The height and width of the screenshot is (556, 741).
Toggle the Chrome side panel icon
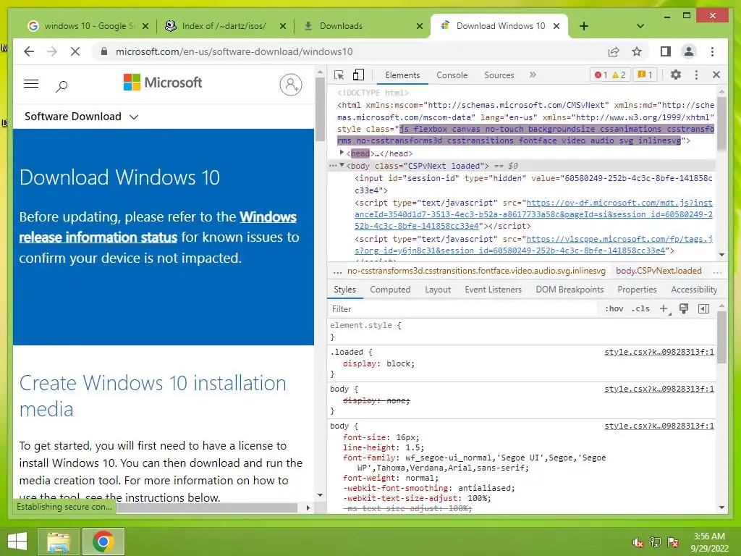click(x=666, y=51)
